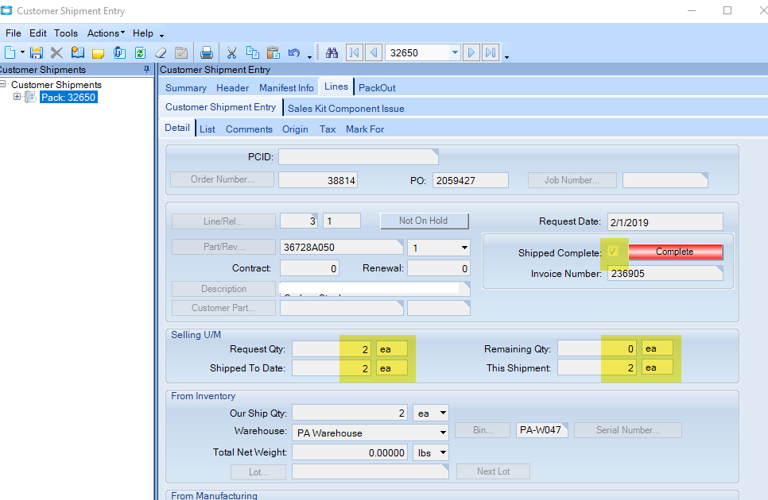
Task: Pin the Customer Shipments tree panel
Action: [x=145, y=70]
